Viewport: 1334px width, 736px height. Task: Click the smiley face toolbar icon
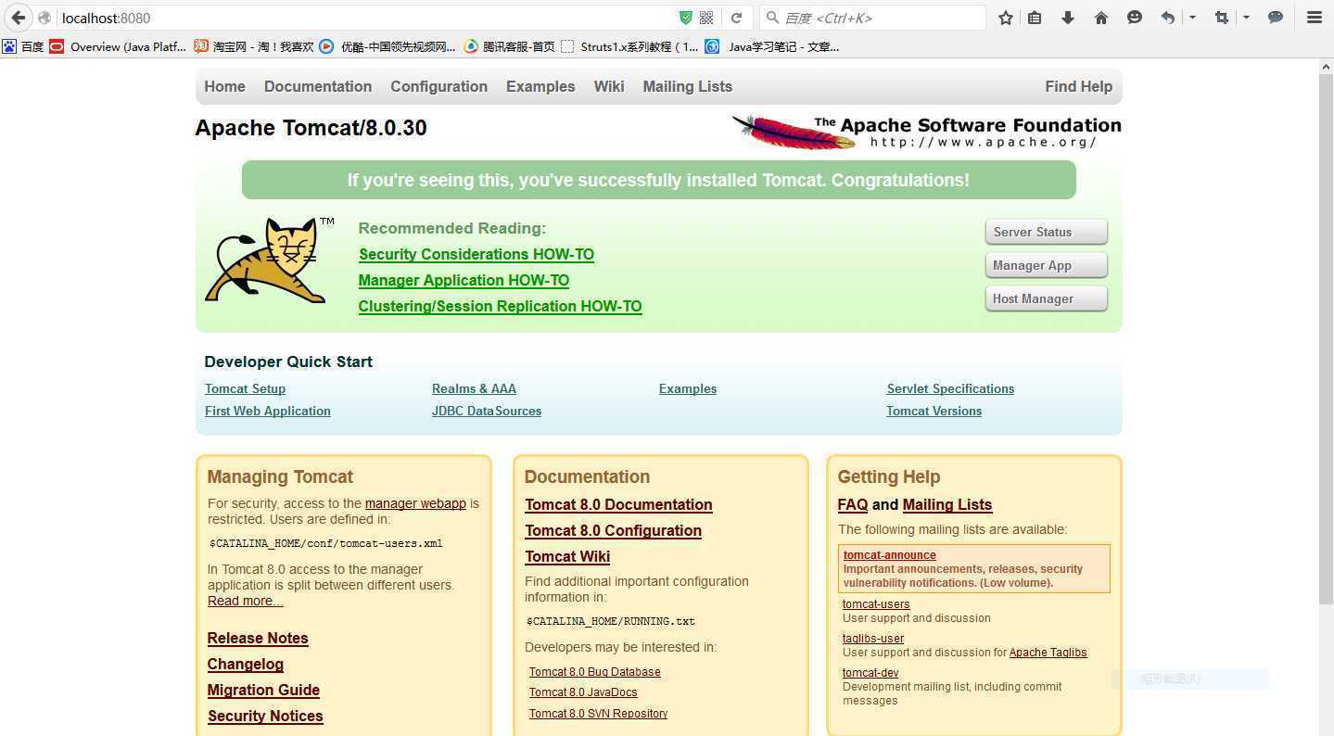click(1135, 18)
